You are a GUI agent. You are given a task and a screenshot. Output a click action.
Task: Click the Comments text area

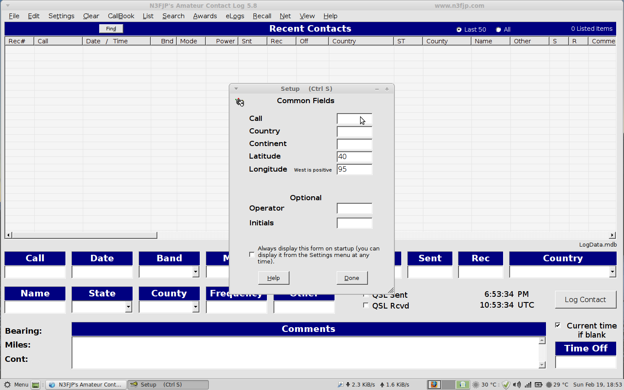305,353
